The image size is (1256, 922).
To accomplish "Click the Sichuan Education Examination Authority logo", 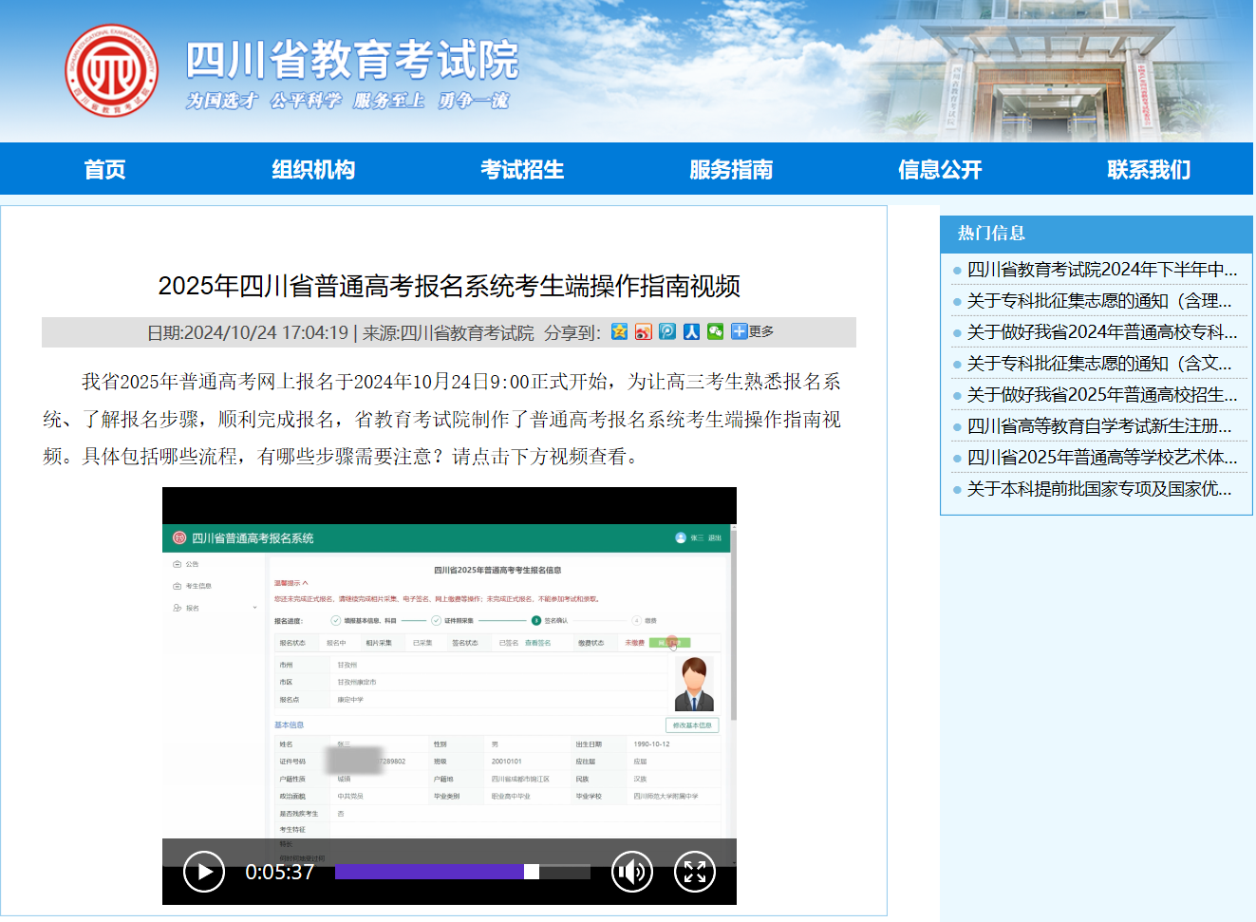I will (x=111, y=70).
